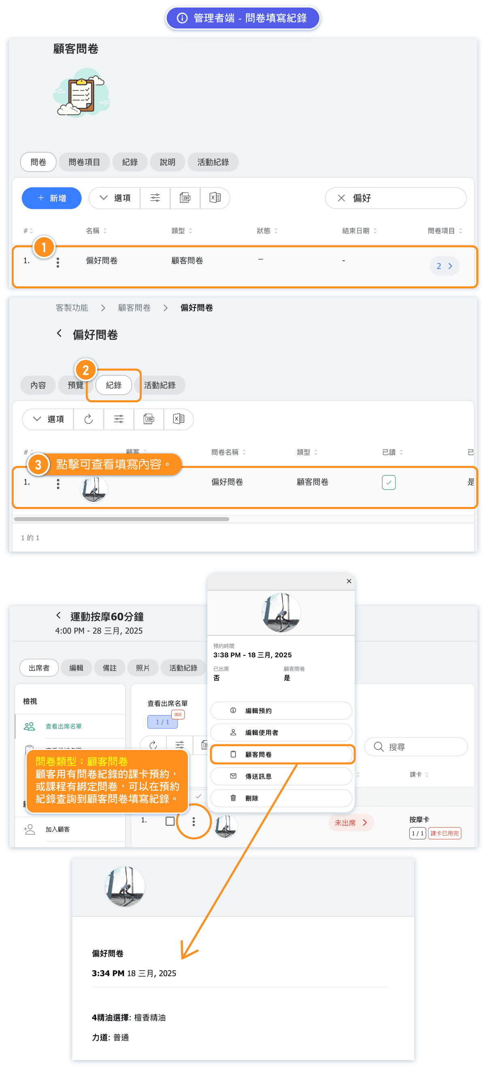Expand the 問卷項目 count 2 chevron
The width and height of the screenshot is (486, 1074).
[x=444, y=266]
